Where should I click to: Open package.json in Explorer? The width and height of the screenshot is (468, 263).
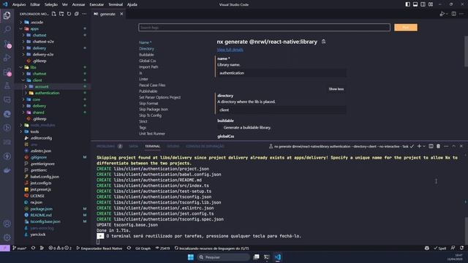41,209
